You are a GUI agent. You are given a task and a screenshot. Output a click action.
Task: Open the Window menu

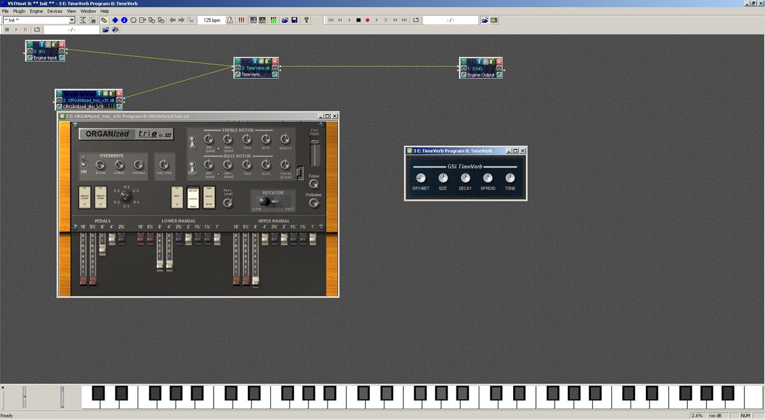[x=89, y=11]
